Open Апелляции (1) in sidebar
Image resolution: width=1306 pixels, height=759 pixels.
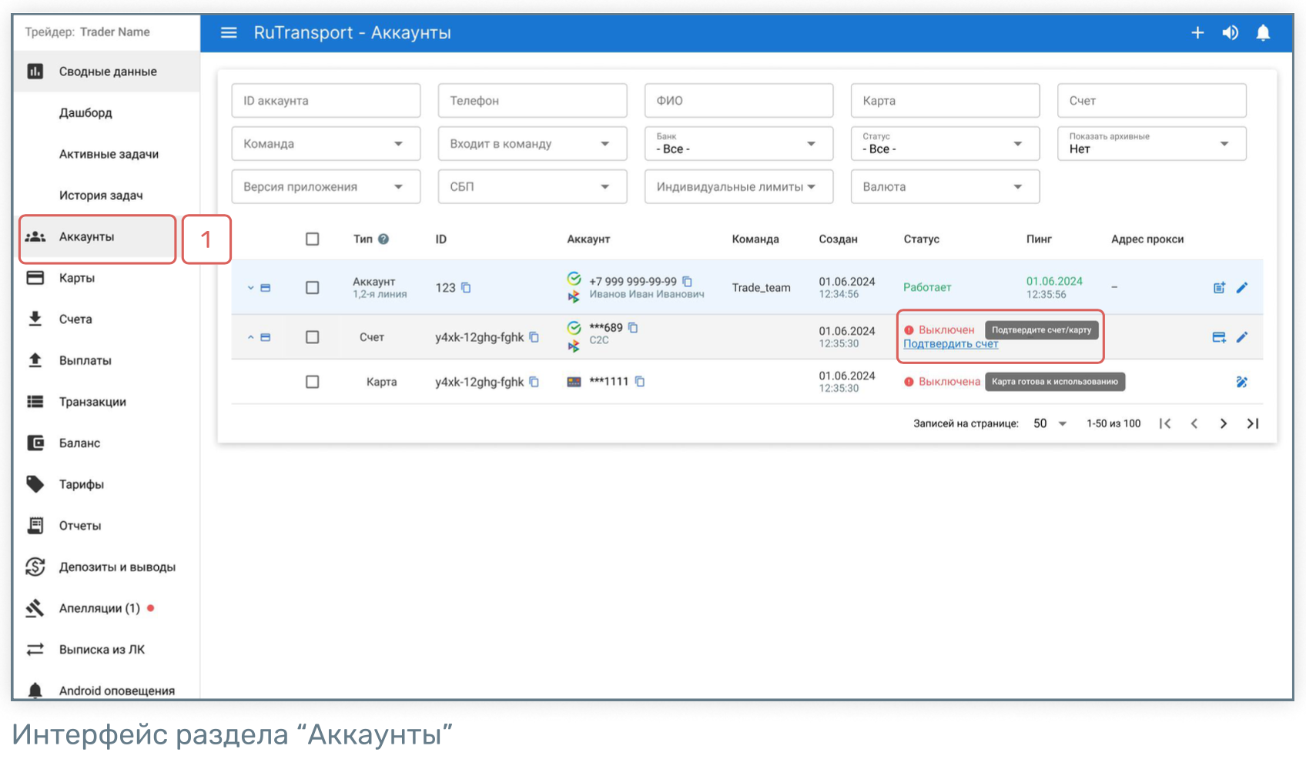pyautogui.click(x=99, y=608)
